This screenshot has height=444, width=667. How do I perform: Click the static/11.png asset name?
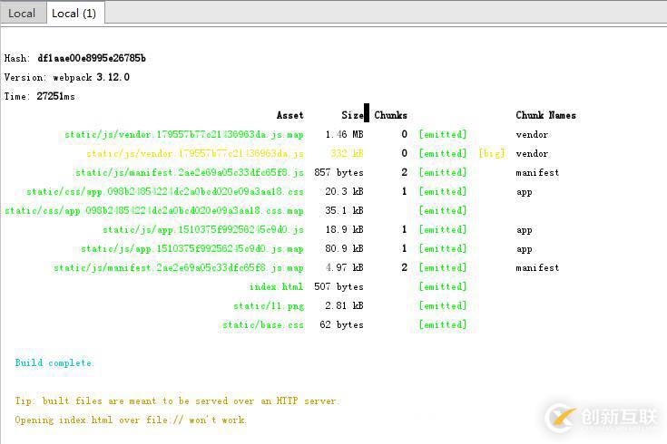269,306
